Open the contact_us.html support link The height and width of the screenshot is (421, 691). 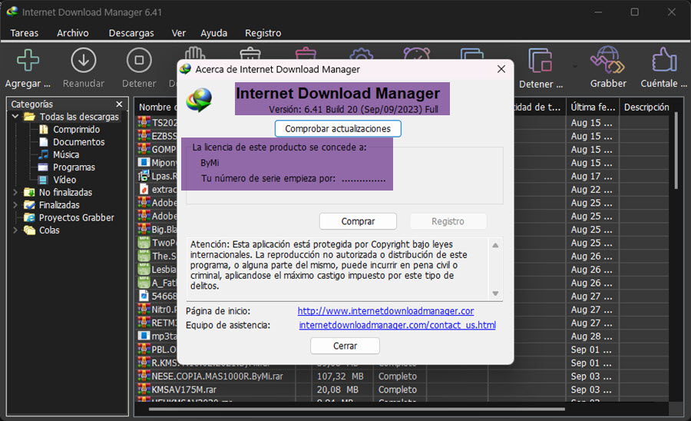click(x=398, y=325)
